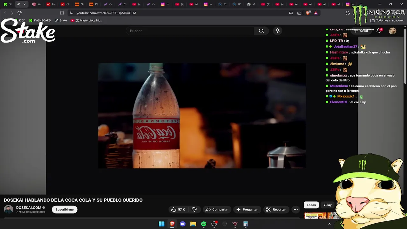Click the Preguntar button
The width and height of the screenshot is (407, 229).
(247, 209)
